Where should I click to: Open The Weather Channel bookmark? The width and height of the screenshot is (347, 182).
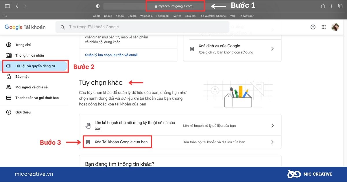click(213, 16)
